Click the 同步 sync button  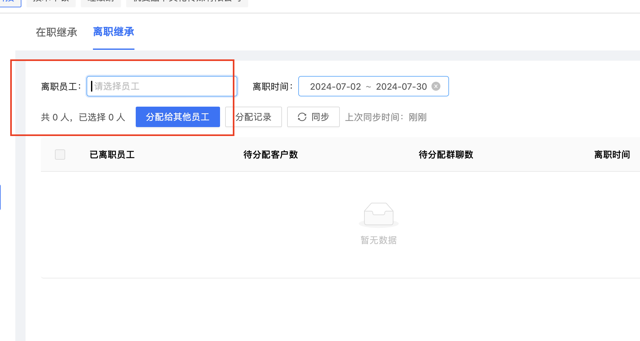pos(313,117)
